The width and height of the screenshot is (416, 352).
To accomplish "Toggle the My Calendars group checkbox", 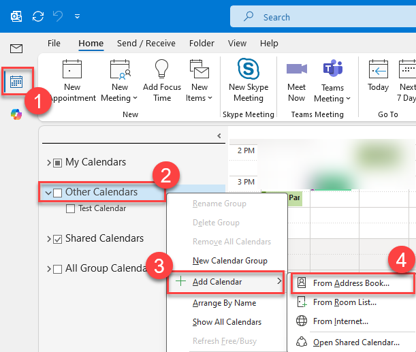I will 57,163.
